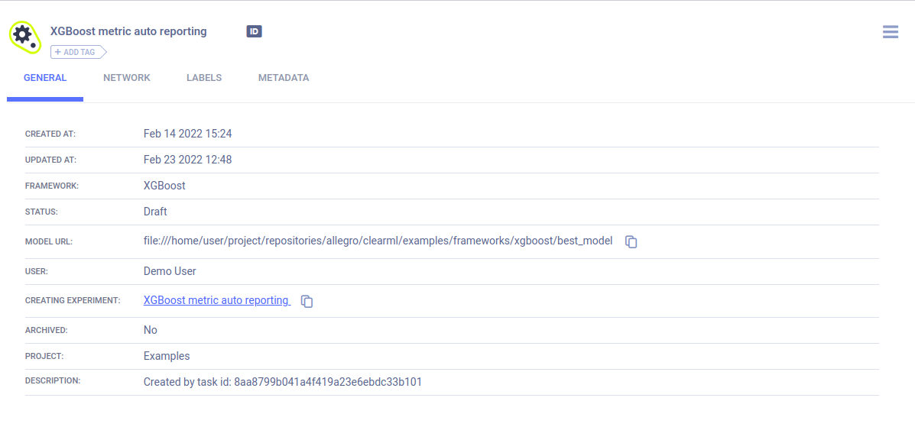Copy the model URL using copy icon
Viewport: 915px width, 440px height.
coord(631,241)
